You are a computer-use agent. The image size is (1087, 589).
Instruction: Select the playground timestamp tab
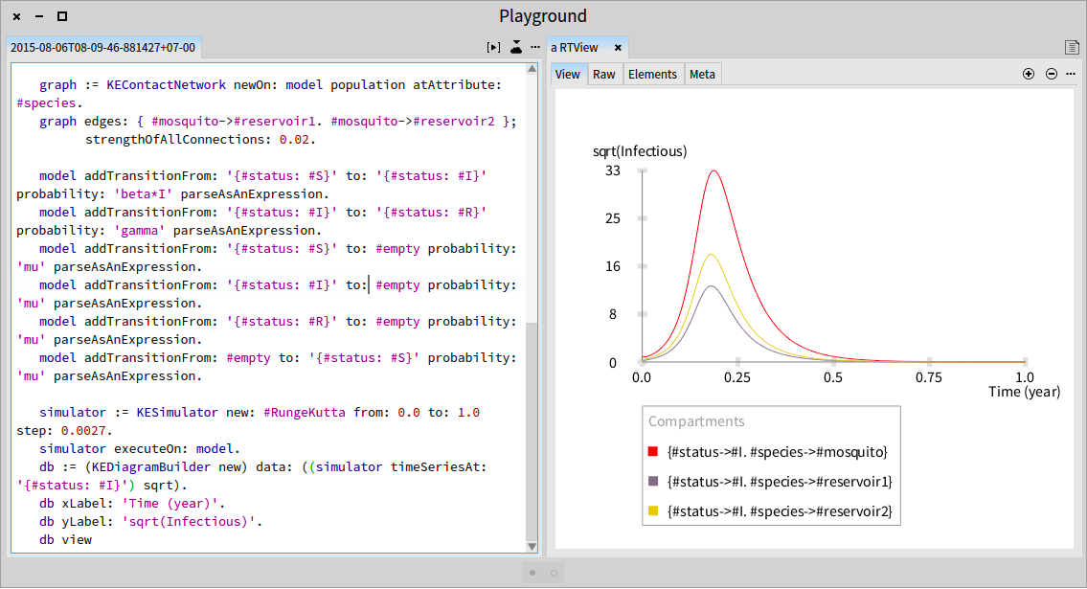(x=102, y=47)
